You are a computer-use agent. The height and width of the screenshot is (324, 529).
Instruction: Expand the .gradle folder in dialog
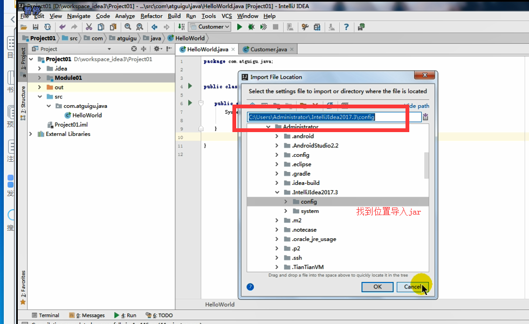coord(277,174)
